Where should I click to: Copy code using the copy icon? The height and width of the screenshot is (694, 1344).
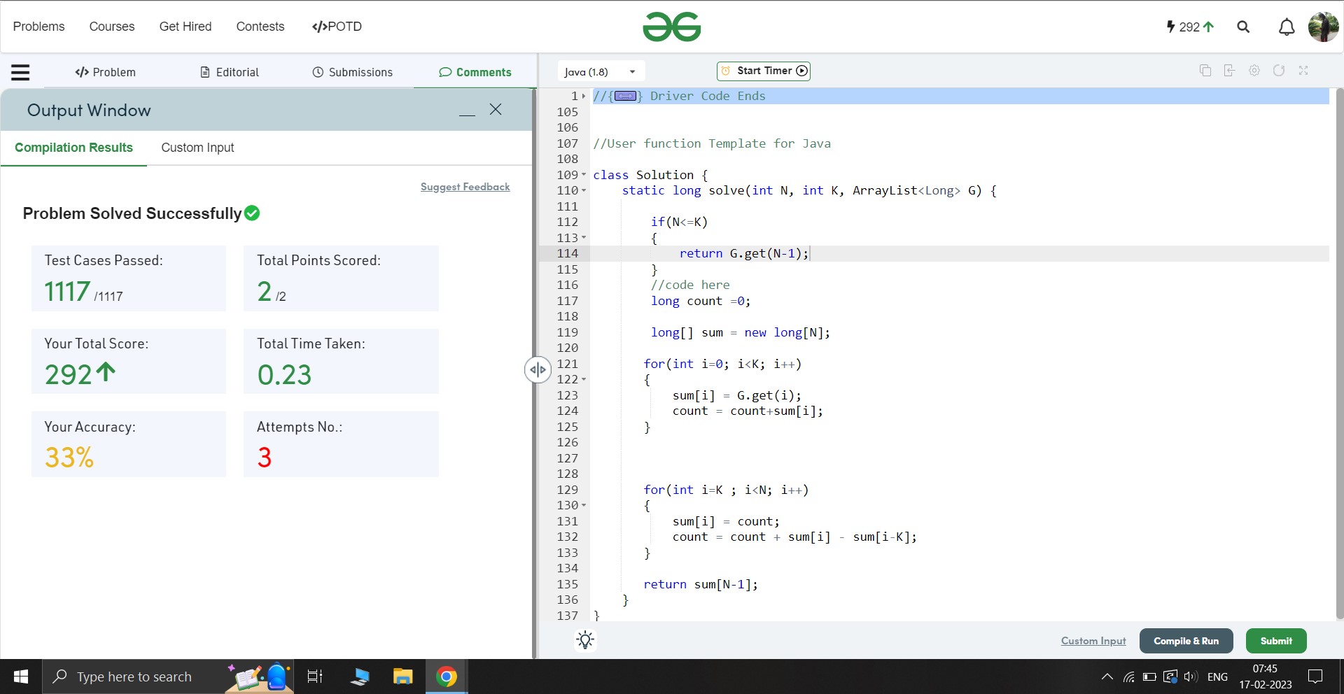[x=1205, y=71]
